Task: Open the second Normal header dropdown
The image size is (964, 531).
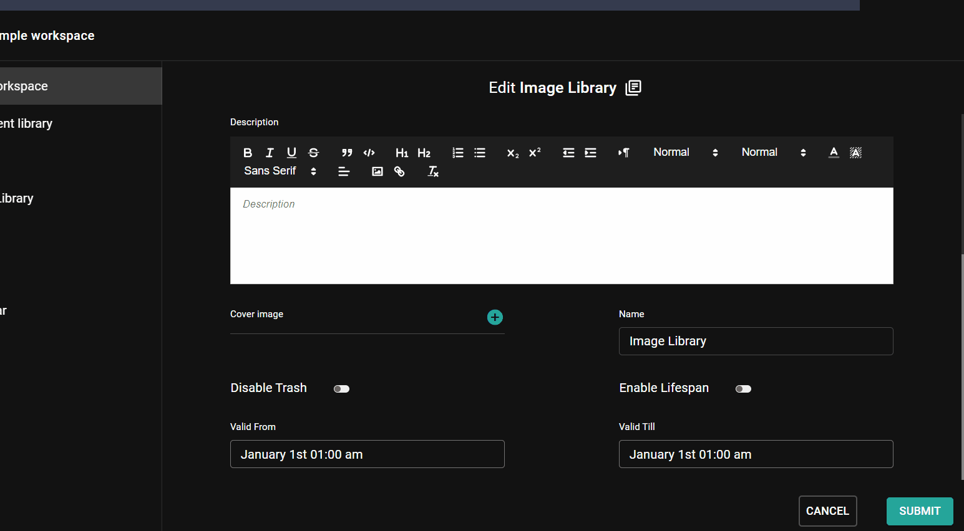Action: pos(774,153)
